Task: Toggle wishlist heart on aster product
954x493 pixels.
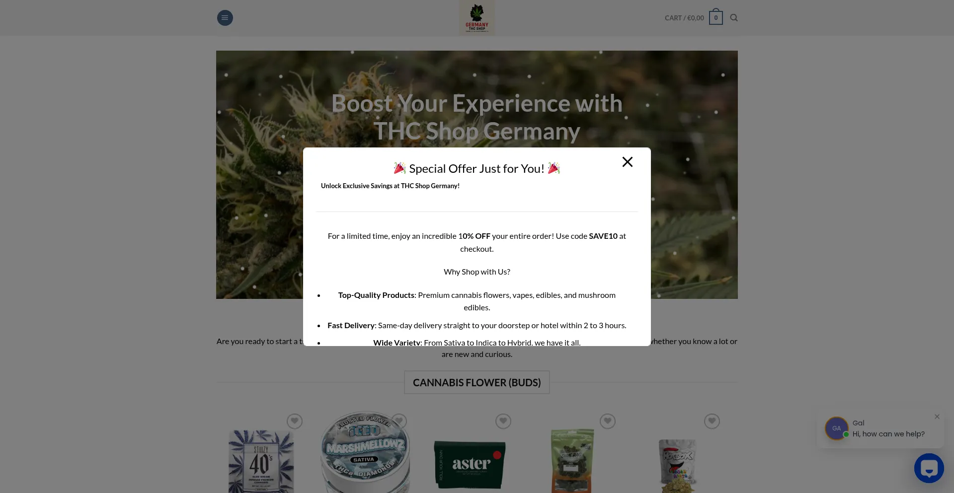Action: point(503,422)
